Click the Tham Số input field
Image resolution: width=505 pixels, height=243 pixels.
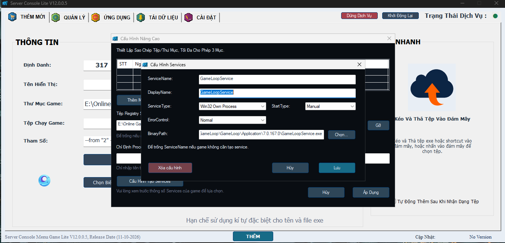[x=98, y=141]
